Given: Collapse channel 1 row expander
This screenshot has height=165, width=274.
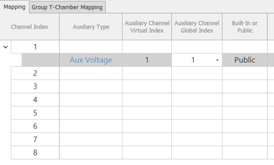Looking at the screenshot, I should tap(5, 47).
